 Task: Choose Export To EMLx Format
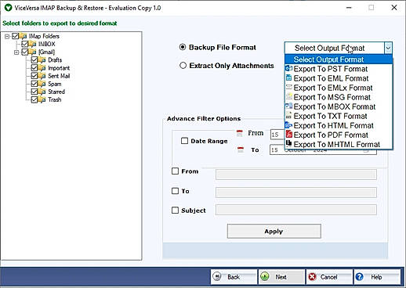(339, 88)
